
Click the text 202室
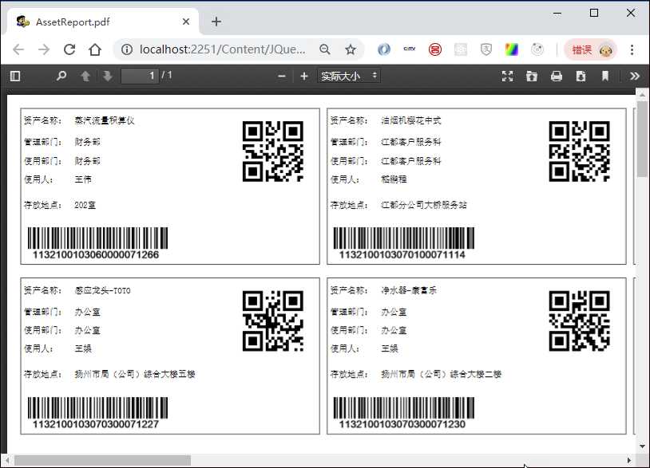(85, 205)
